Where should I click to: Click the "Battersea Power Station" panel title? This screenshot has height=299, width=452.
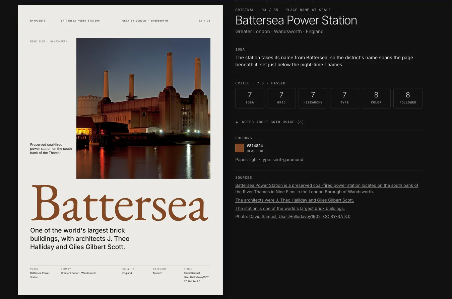click(x=296, y=20)
